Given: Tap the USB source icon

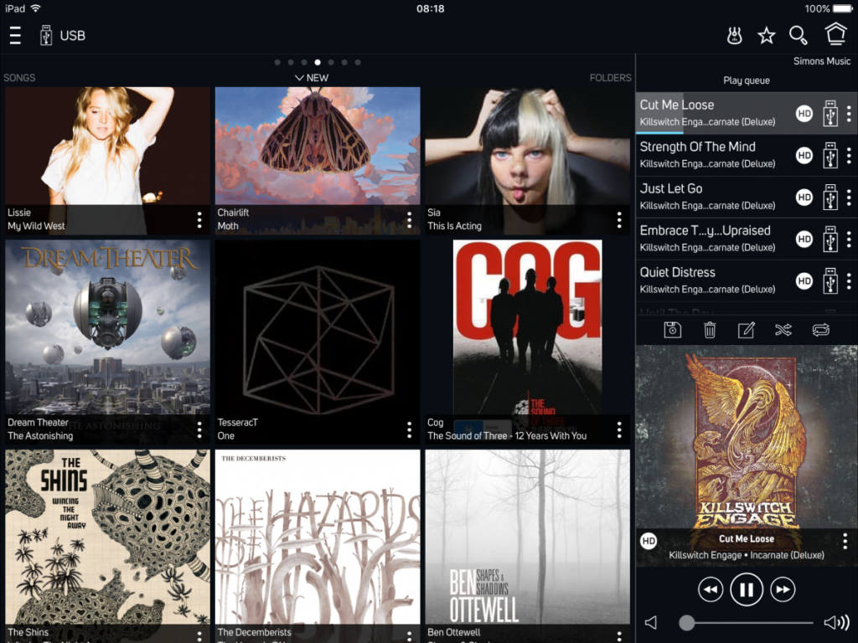Looking at the screenshot, I should point(46,35).
